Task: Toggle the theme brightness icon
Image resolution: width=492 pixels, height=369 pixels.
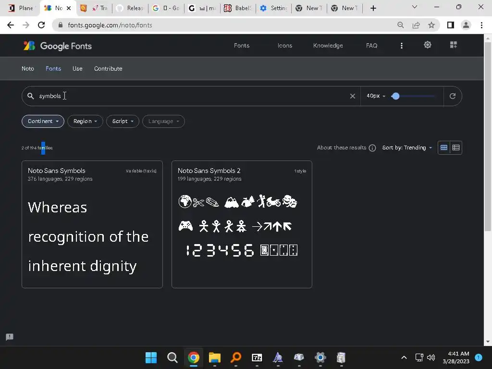Action: [x=427, y=45]
